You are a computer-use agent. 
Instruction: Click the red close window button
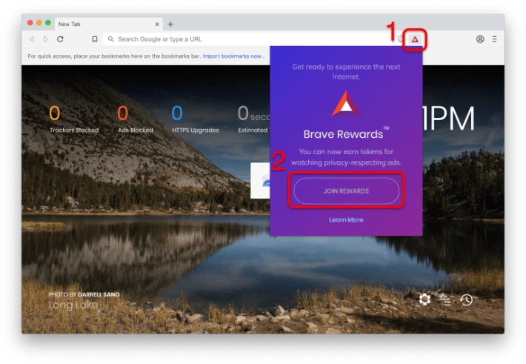pyautogui.click(x=30, y=23)
